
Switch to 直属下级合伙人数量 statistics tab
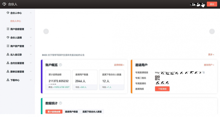coord(92,112)
